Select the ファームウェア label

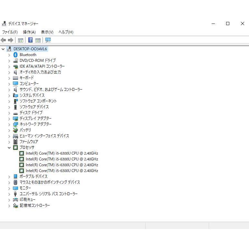pyautogui.click(x=29, y=141)
